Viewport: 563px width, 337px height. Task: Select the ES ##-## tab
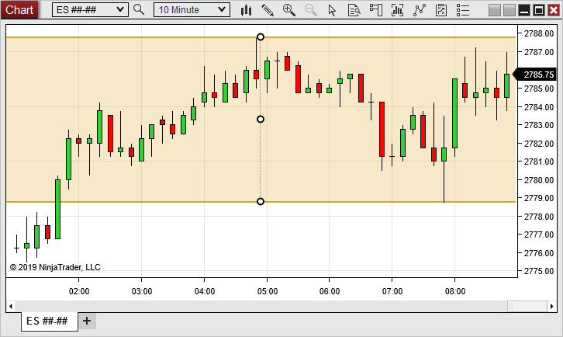click(x=47, y=321)
